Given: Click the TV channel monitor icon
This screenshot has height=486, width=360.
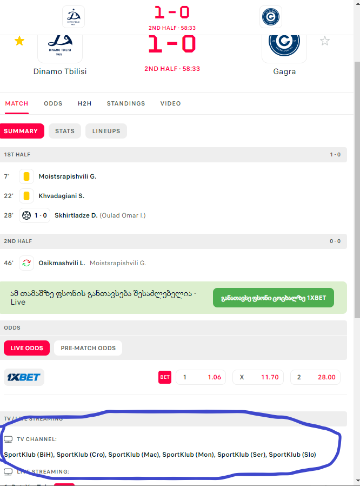Looking at the screenshot, I should point(8,439).
